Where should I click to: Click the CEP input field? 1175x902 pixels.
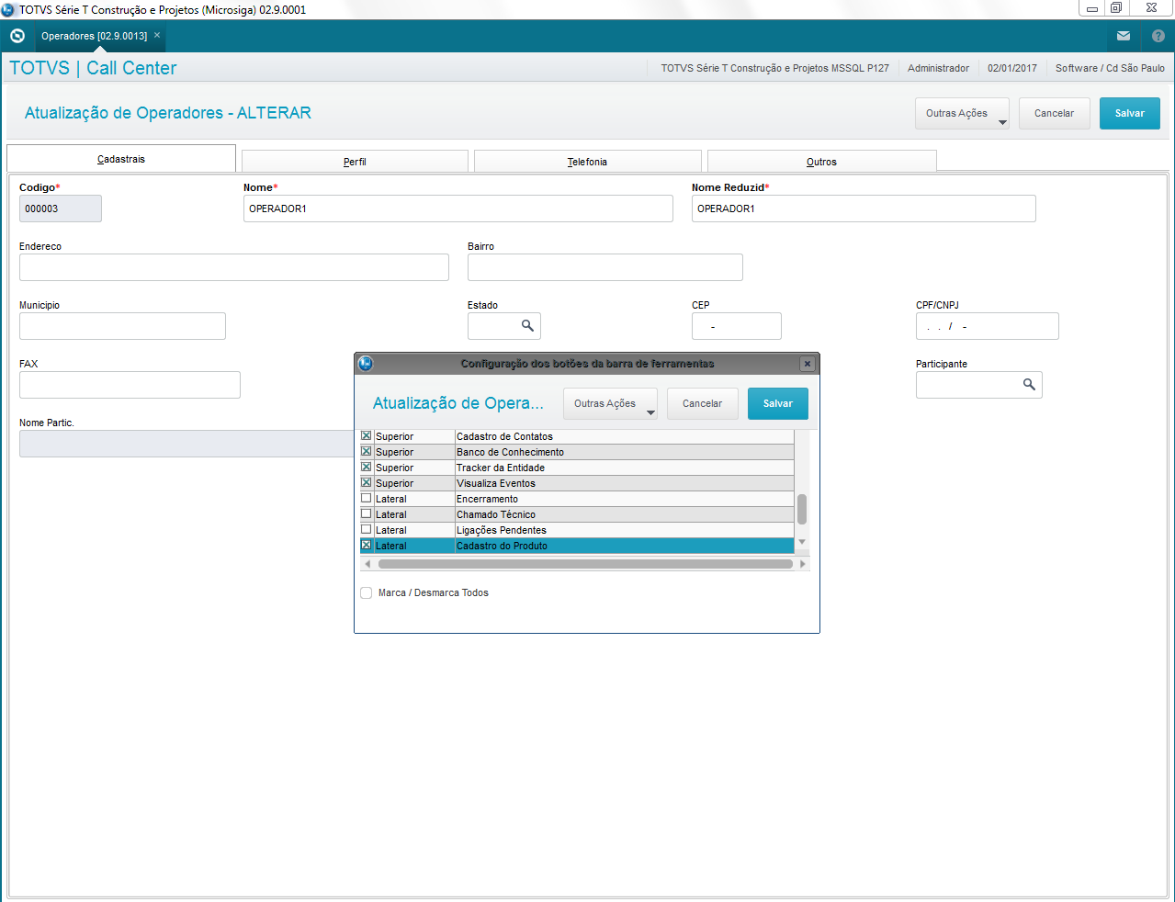(x=737, y=326)
